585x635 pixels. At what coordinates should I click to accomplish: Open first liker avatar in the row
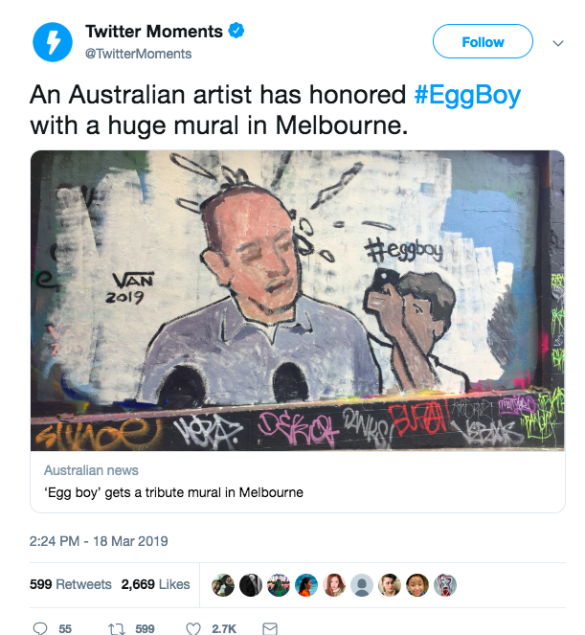point(223,585)
